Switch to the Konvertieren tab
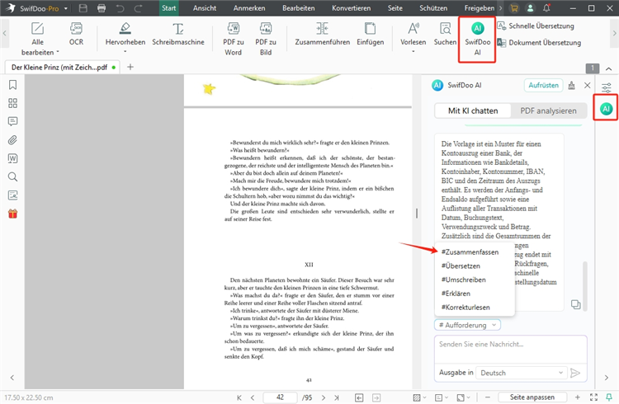Viewport: 619px width, 404px height. (352, 8)
